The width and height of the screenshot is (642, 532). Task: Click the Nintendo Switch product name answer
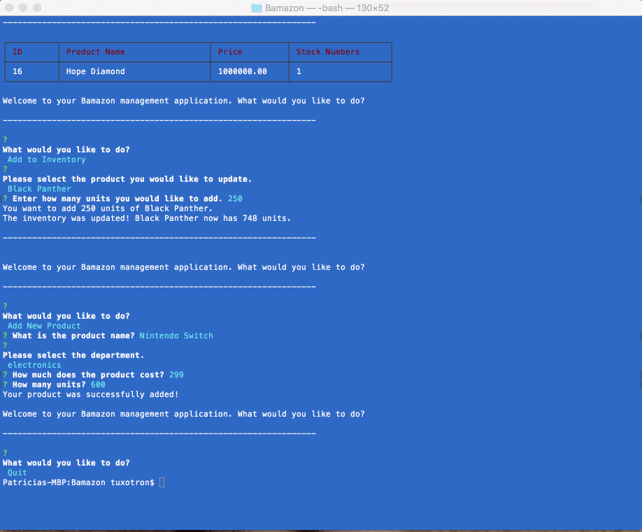pyautogui.click(x=176, y=336)
